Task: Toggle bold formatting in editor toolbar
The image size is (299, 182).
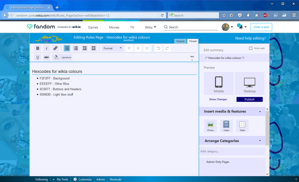Action: (x=38, y=48)
